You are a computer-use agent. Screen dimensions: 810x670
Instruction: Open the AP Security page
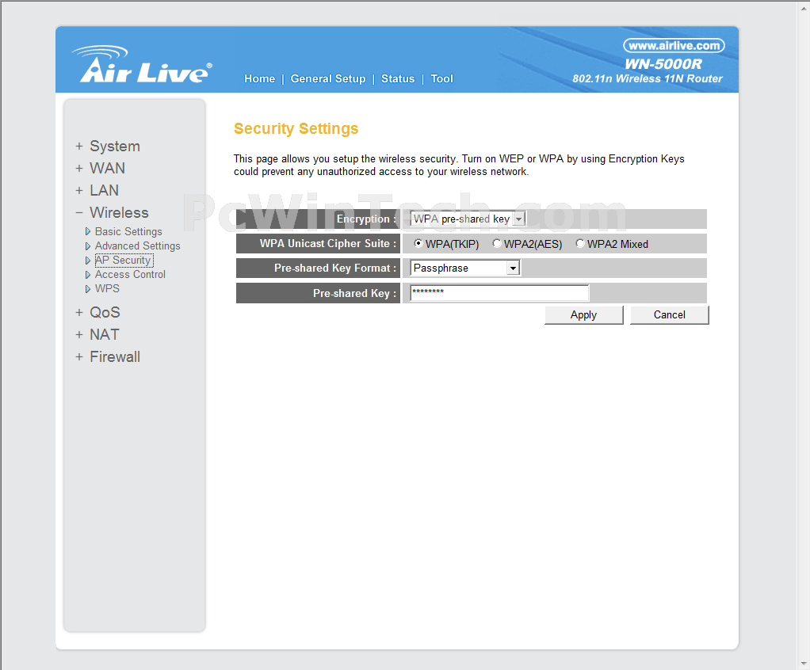(x=124, y=260)
